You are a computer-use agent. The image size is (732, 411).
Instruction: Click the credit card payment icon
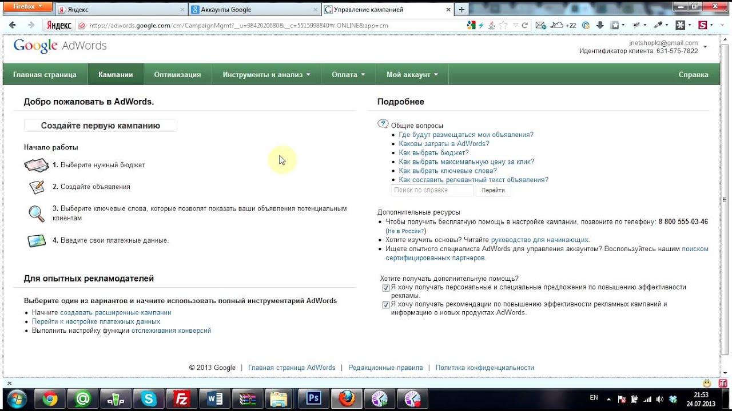coord(37,241)
